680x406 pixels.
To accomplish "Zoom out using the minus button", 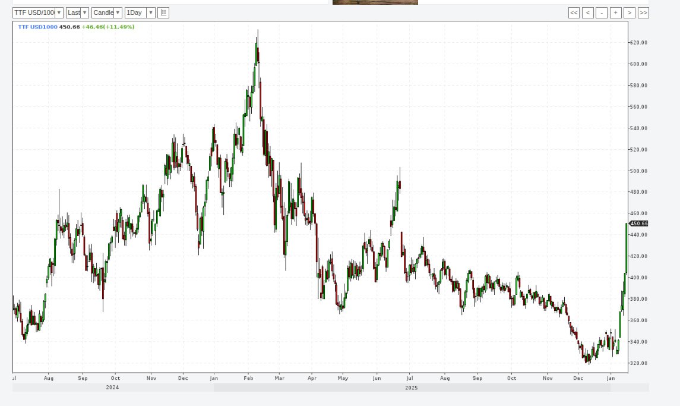I will 602,12.
